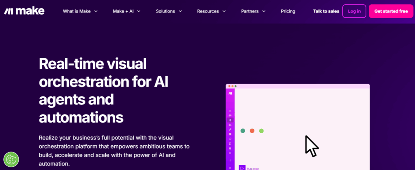Click the Make logo in header
This screenshot has width=415, height=170.
pyautogui.click(x=24, y=11)
